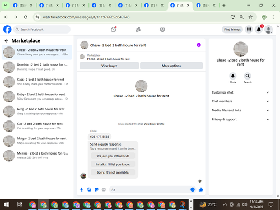Open the View buyer profile link
Image resolution: width=280 pixels, height=210 pixels.
(x=154, y=124)
